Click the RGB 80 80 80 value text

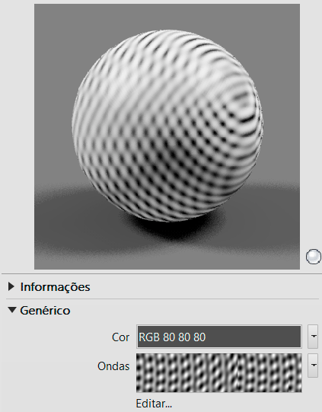[x=172, y=337]
